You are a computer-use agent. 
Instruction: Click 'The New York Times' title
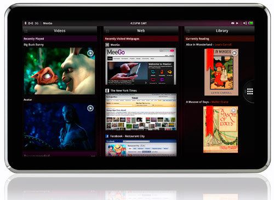click(x=123, y=90)
